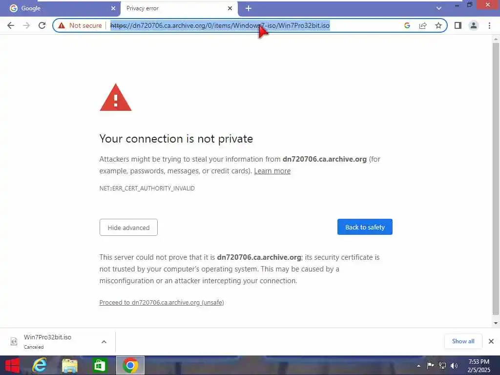Open the side panel icon
The height and width of the screenshot is (375, 500).
coord(458,25)
